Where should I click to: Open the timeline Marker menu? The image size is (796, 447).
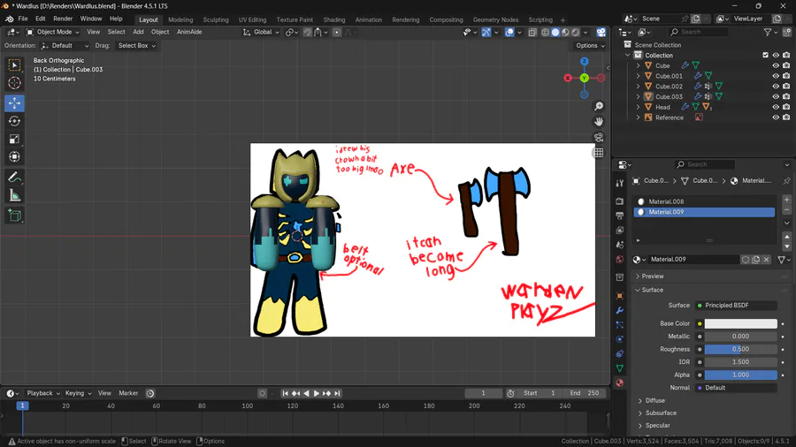point(128,393)
